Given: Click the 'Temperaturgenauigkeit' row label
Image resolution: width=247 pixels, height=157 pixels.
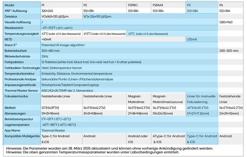Looking at the screenshot, I should pos(22,34).
